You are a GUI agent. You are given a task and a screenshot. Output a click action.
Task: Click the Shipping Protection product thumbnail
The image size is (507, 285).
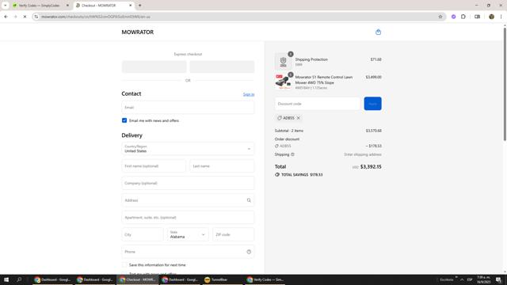[x=284, y=61]
